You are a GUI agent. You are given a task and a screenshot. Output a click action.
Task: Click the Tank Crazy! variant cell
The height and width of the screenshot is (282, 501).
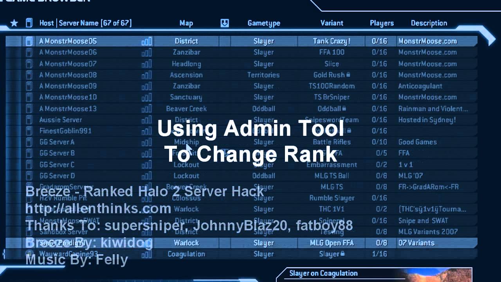point(332,41)
